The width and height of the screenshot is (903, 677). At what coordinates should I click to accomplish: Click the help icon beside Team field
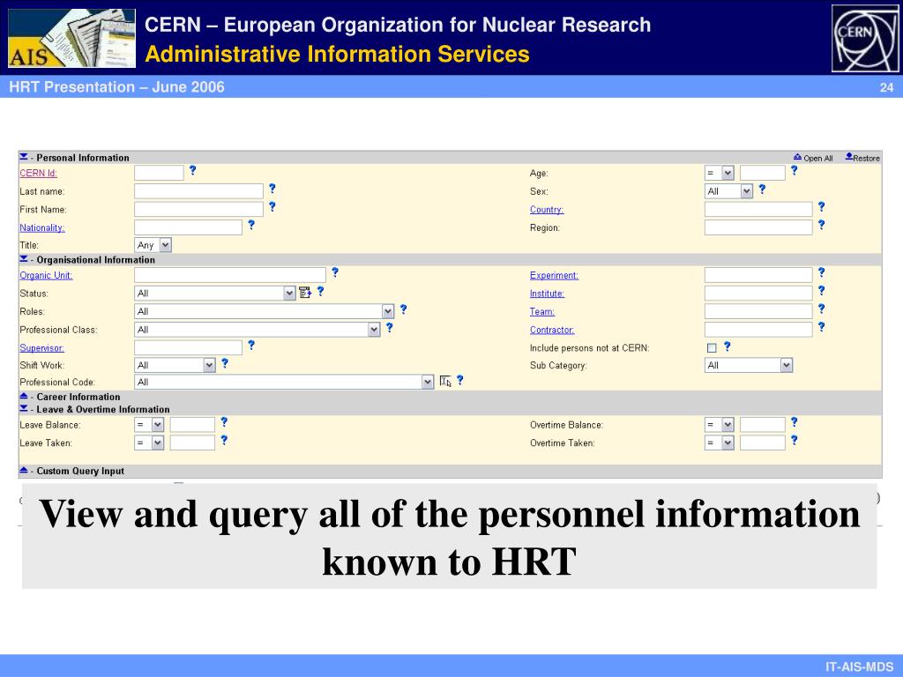click(x=821, y=309)
